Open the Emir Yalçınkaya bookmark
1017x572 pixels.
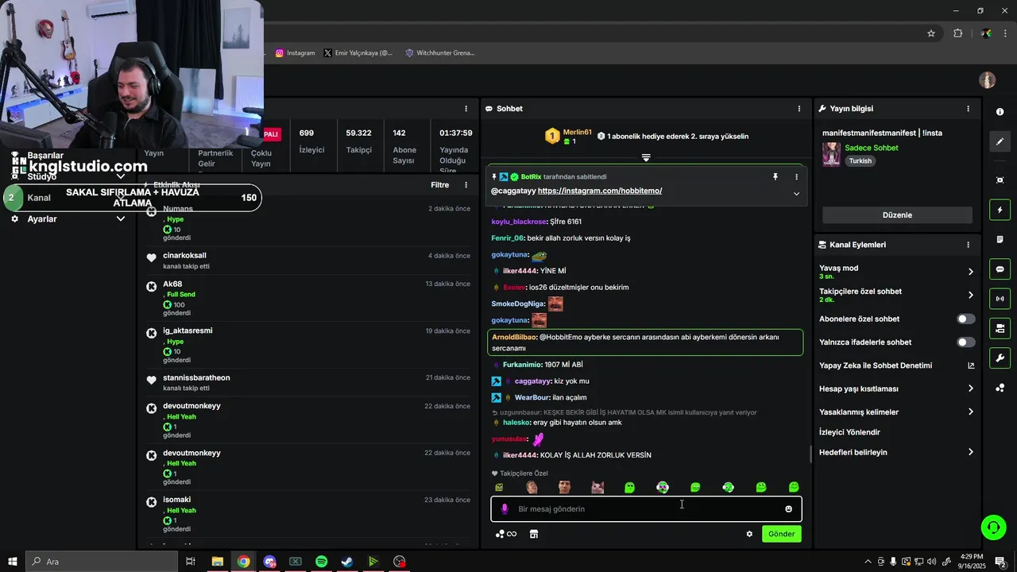(x=358, y=53)
